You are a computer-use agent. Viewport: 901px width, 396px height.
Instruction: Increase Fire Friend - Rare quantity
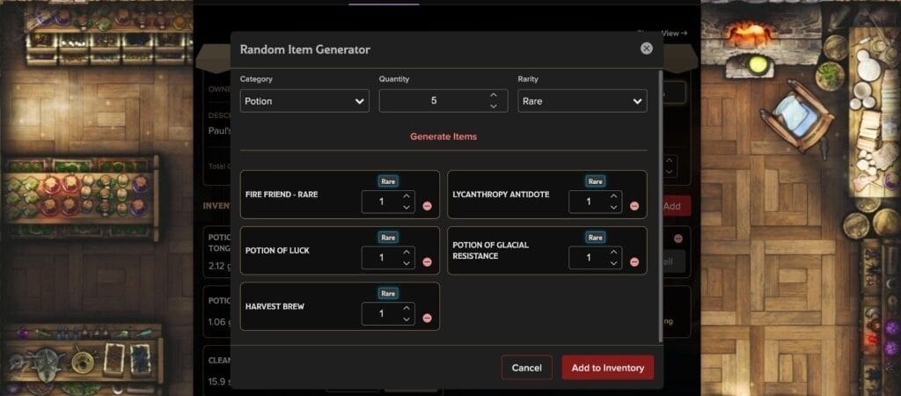[x=407, y=196]
